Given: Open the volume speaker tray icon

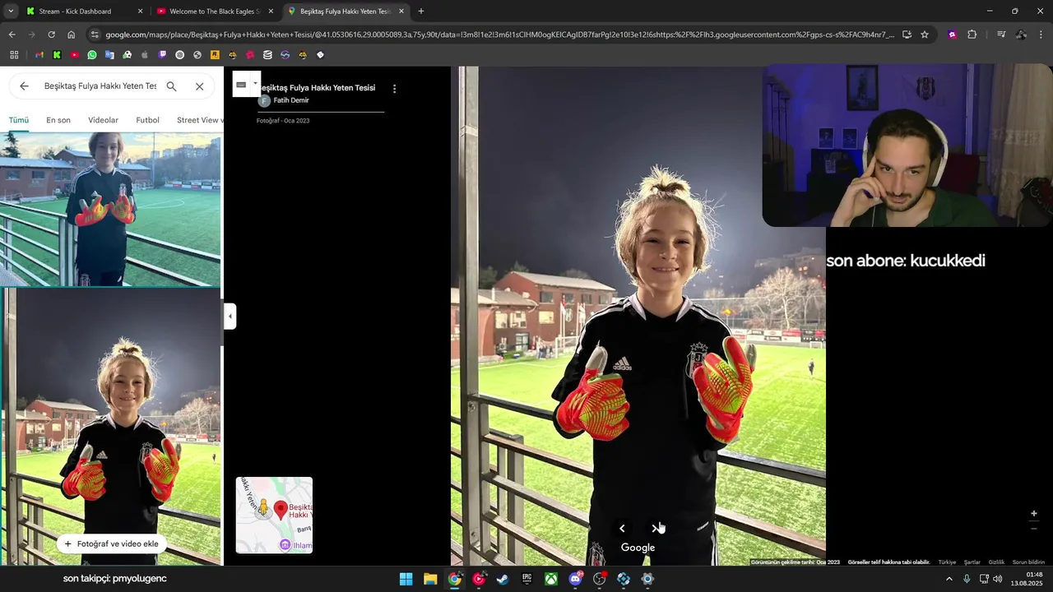Looking at the screenshot, I should click(x=998, y=579).
